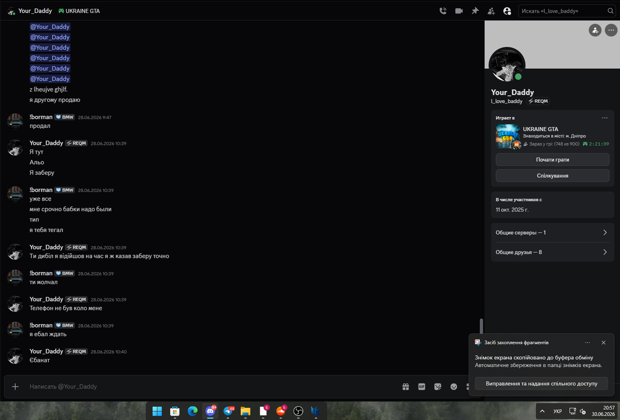Click the message уже все
This screenshot has height=420, width=620.
click(40, 199)
